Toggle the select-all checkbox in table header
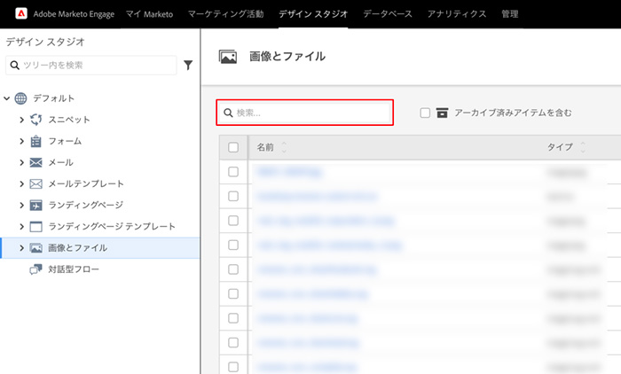This screenshot has width=621, height=374. [233, 147]
